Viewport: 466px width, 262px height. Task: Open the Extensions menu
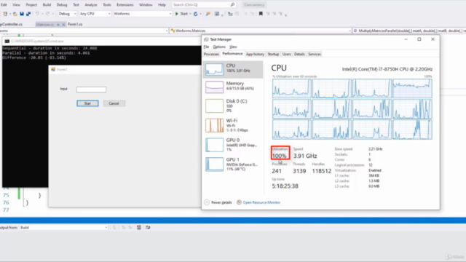coord(125,5)
